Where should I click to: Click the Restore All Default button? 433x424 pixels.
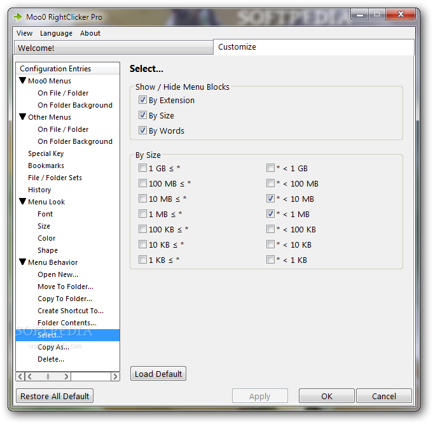click(55, 396)
